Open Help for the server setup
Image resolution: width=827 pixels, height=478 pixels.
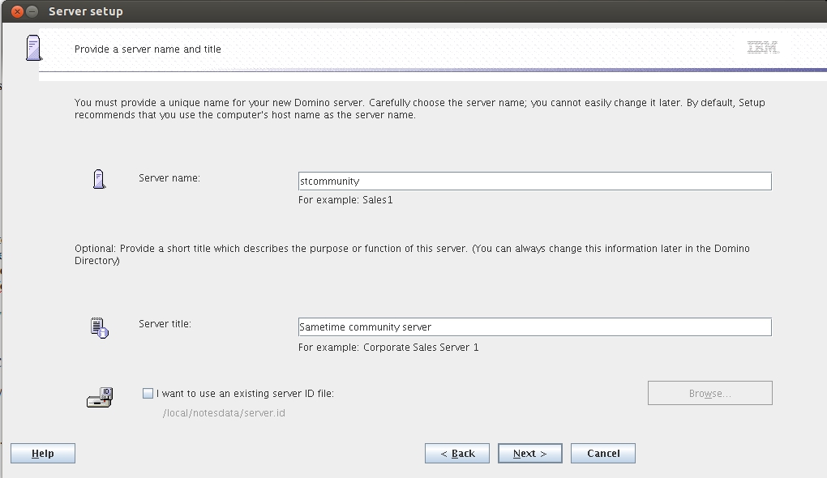tap(43, 454)
